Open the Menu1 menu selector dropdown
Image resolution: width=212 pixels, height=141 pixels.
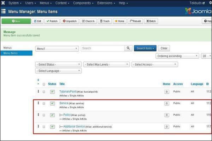[57, 49]
